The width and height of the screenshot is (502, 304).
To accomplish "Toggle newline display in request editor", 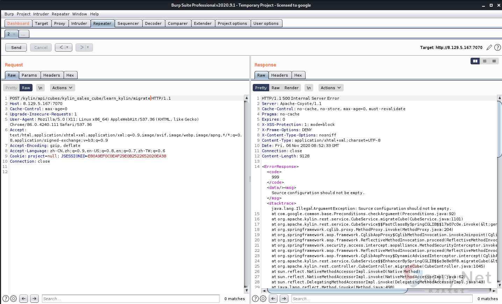I will coord(40,88).
